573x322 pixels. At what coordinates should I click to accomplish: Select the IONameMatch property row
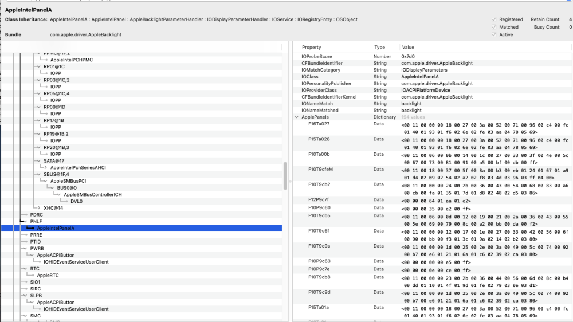432,104
